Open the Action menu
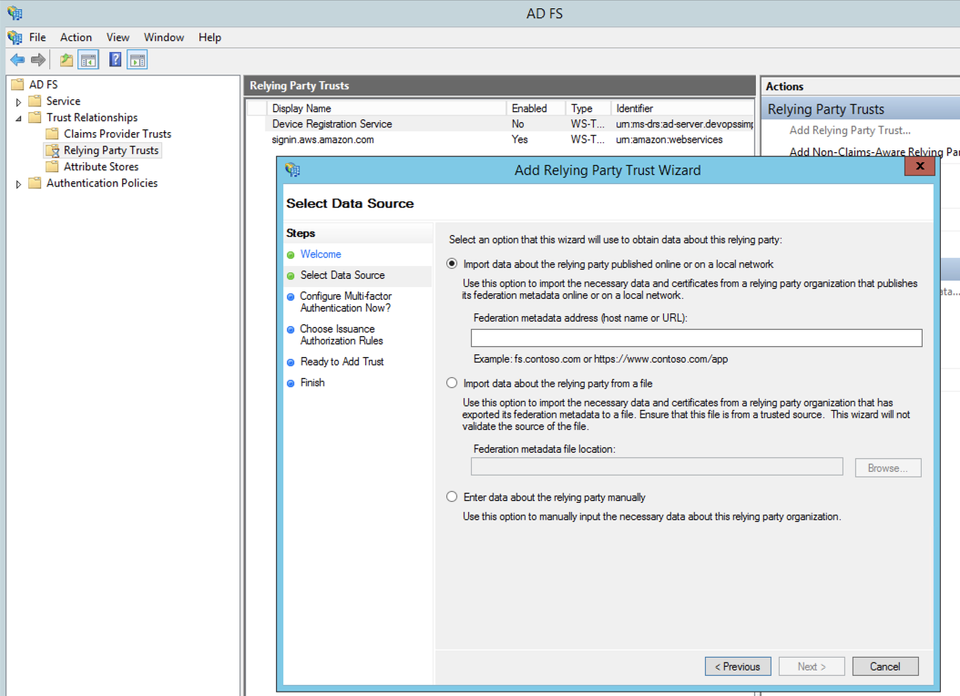The image size is (960, 696). coord(76,37)
